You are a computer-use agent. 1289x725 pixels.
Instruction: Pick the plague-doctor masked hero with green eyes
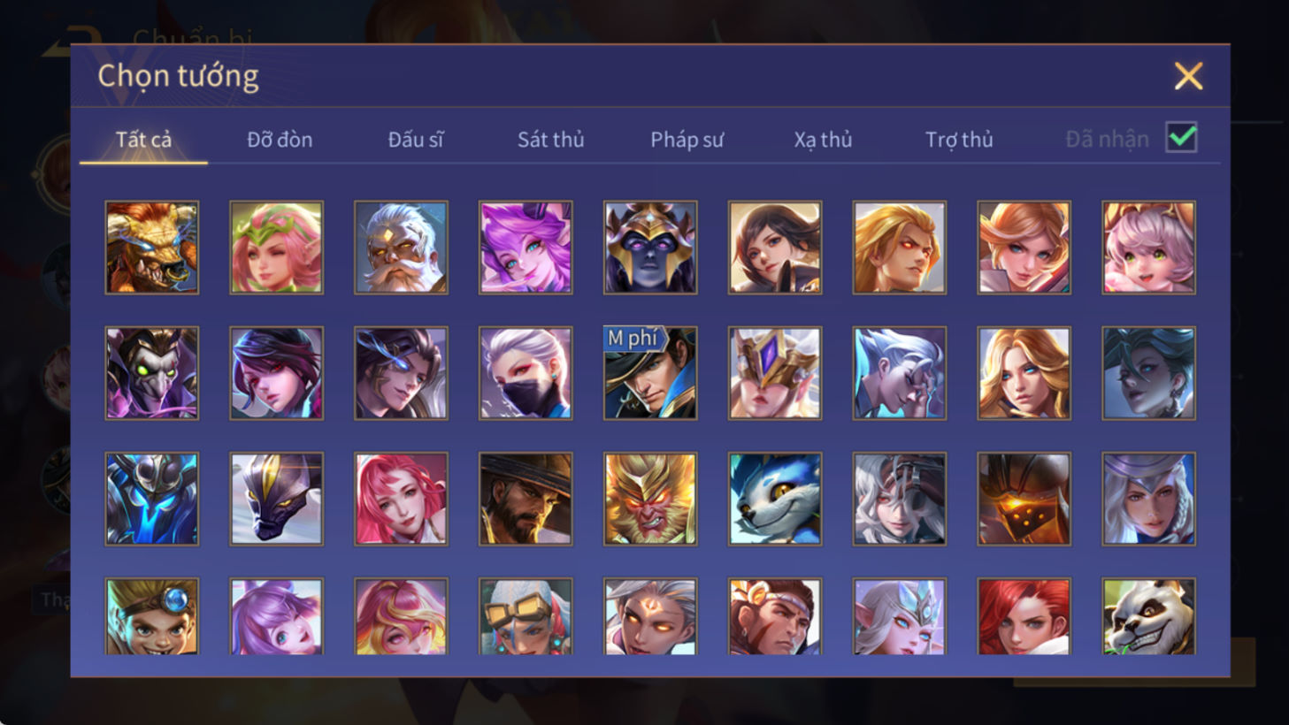151,373
